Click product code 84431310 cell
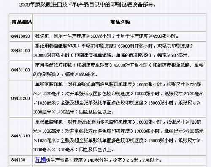 tap(21, 136)
